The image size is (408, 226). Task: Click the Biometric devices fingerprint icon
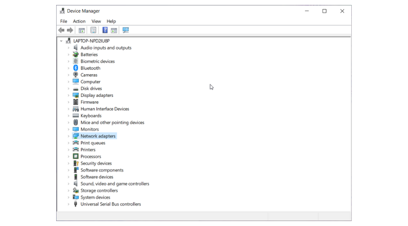click(75, 61)
